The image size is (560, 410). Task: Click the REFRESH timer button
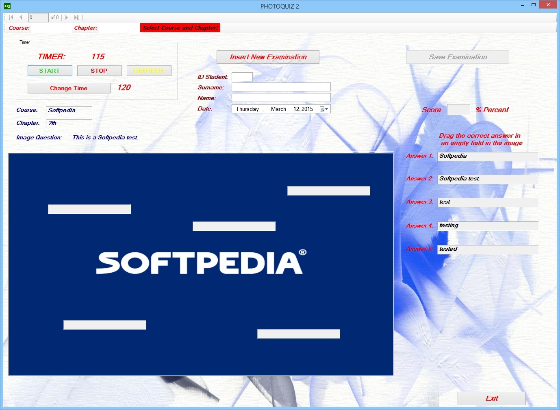tap(149, 71)
